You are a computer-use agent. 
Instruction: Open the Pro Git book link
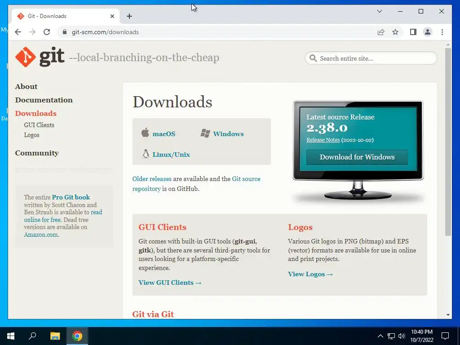click(x=71, y=197)
